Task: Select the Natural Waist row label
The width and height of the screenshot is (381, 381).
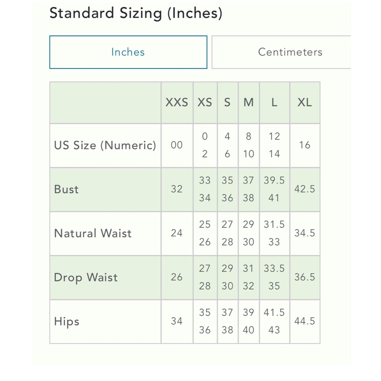Action: click(93, 233)
